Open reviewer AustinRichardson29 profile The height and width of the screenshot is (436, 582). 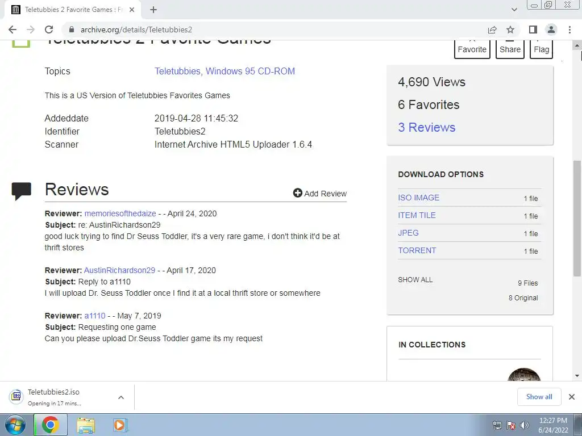coord(119,270)
